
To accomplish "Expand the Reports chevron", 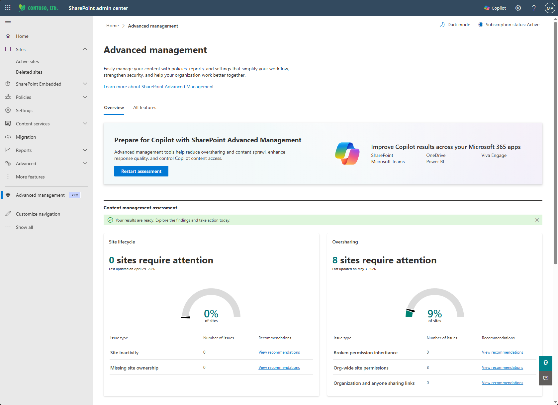I will pyautogui.click(x=85, y=150).
